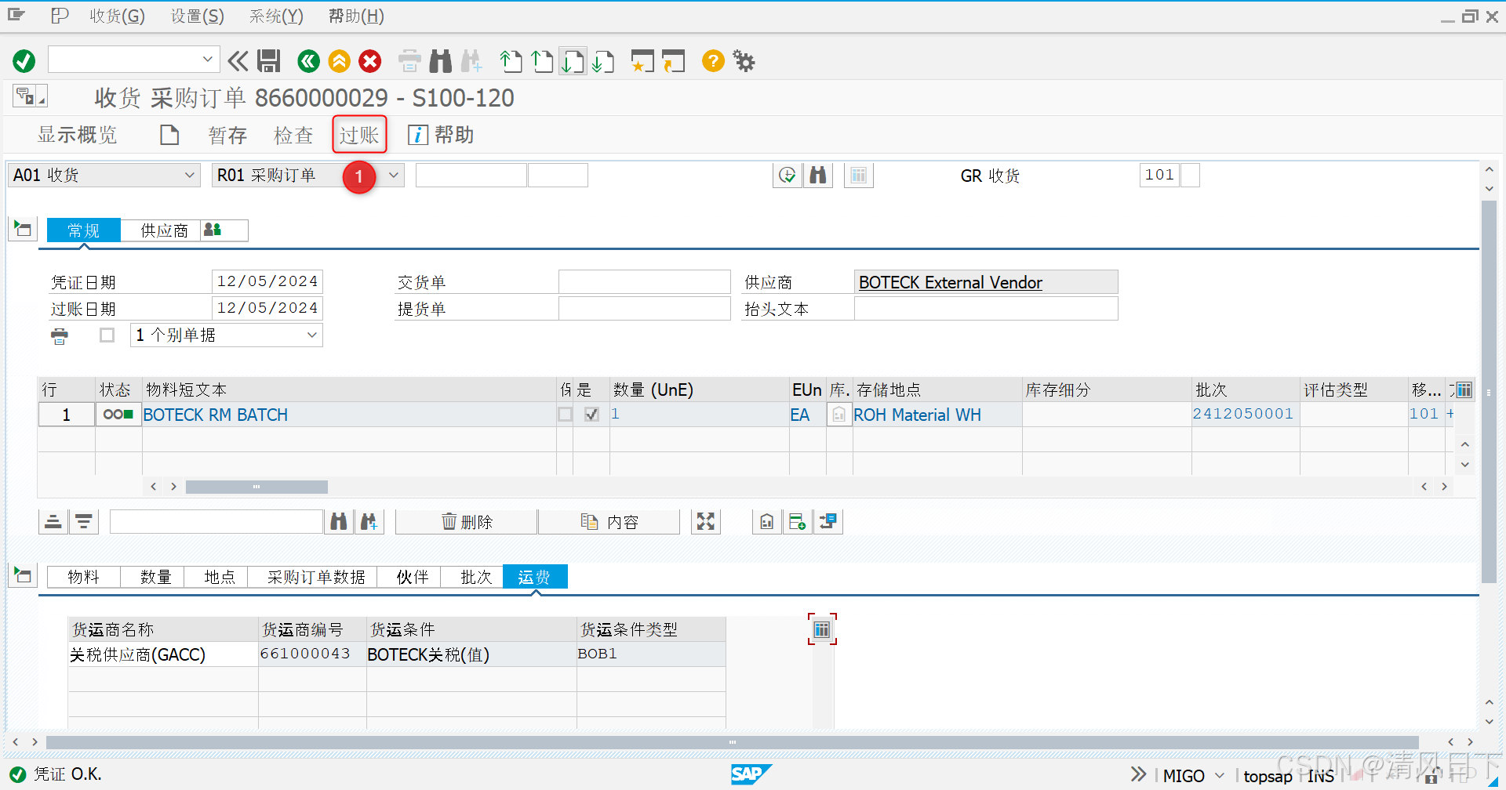Click the 显示概览 button
1506x790 pixels.
[x=77, y=135]
